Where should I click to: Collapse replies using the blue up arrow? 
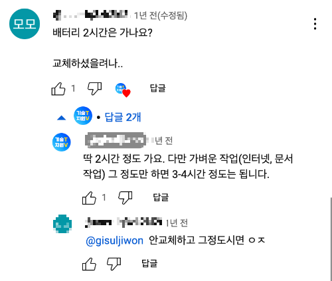point(61,118)
